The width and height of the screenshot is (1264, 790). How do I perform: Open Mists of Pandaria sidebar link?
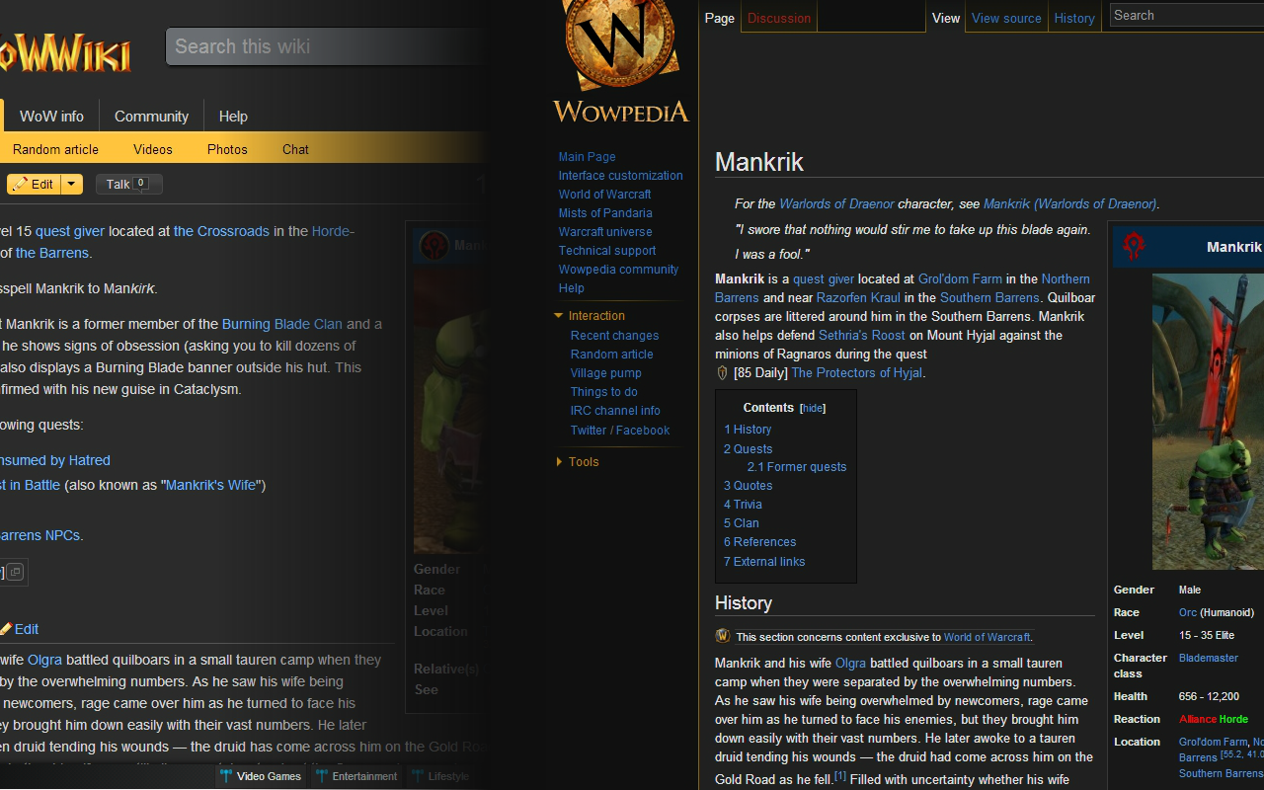click(x=605, y=213)
